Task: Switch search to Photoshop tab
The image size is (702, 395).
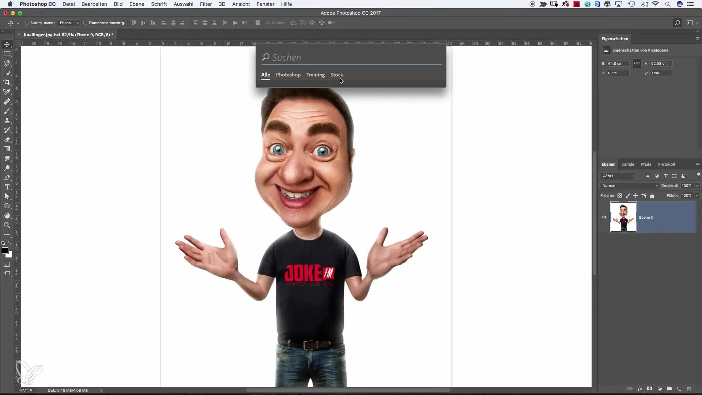Action: click(x=288, y=75)
